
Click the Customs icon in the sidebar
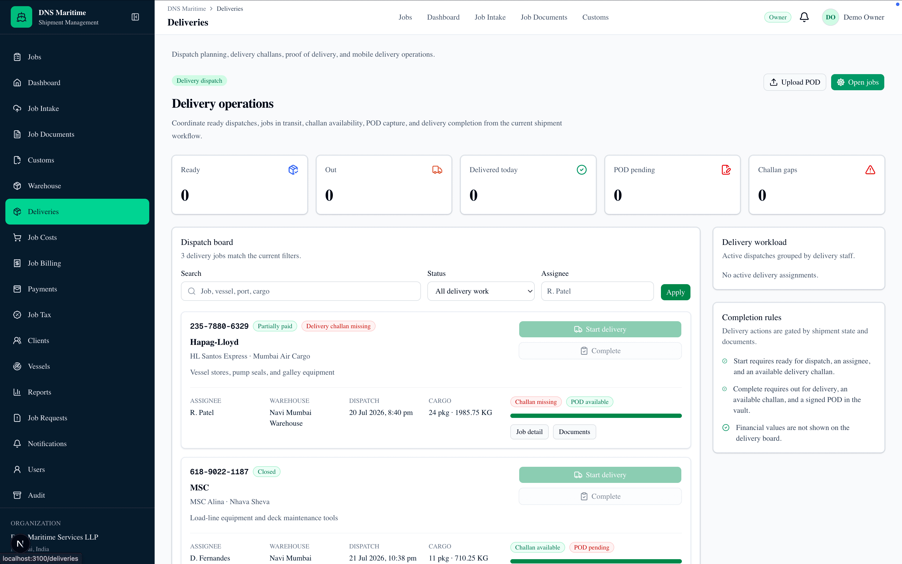17,160
